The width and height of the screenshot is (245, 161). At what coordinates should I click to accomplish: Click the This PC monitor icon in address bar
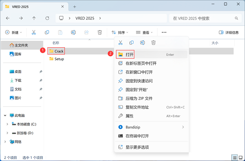[61, 18]
